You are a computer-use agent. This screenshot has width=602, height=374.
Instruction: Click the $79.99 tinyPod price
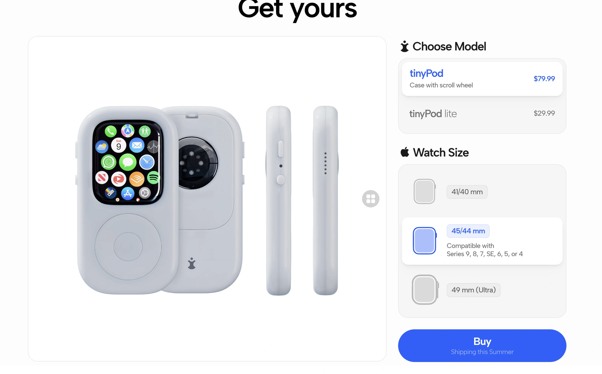tap(544, 79)
